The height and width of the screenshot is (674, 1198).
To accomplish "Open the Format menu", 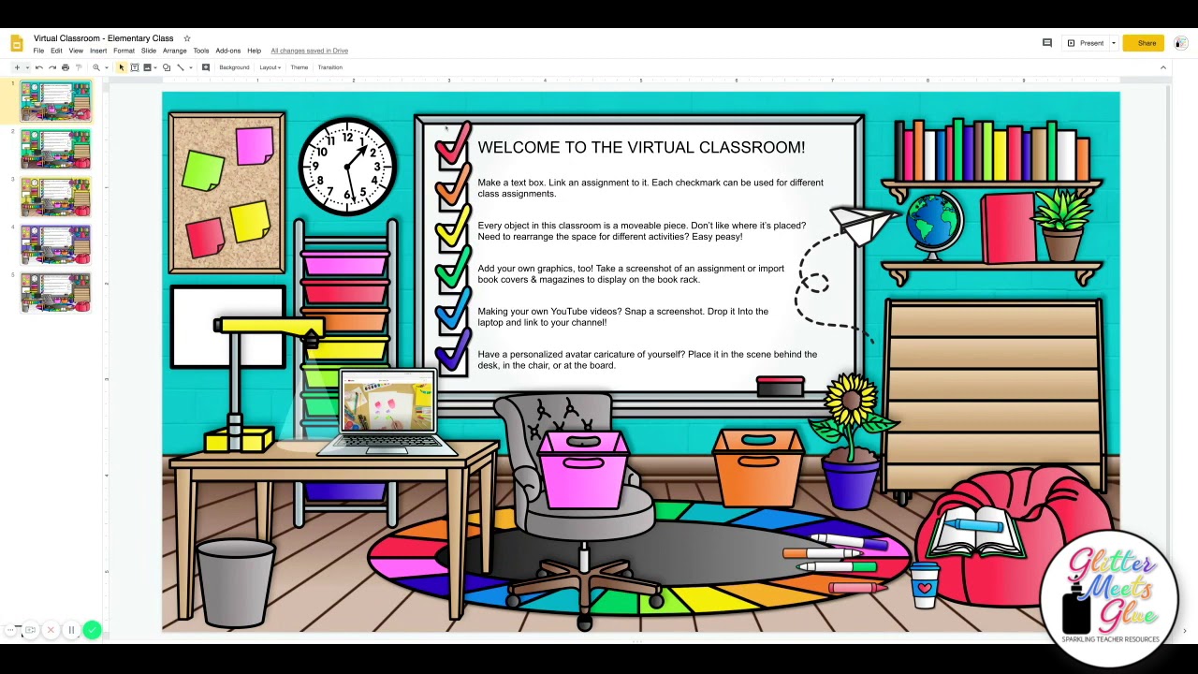I will (124, 51).
